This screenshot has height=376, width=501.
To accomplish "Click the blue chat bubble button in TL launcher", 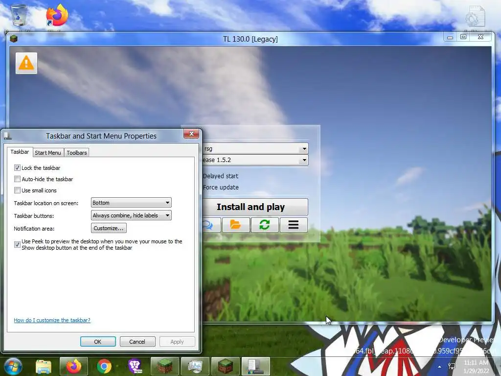I will (x=211, y=225).
